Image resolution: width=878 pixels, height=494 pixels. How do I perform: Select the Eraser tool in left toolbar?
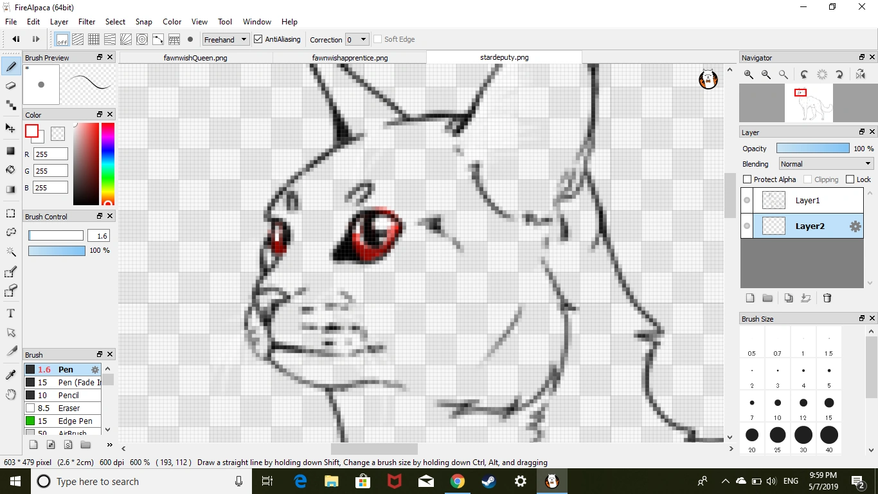click(x=11, y=85)
